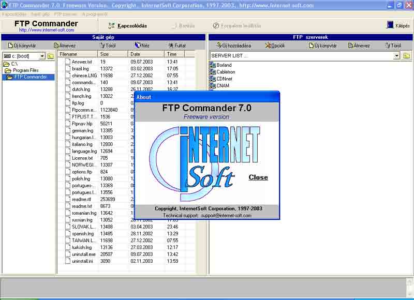The width and height of the screenshot is (414, 300).
Task: Click the size value 1123840
Action: (109, 110)
